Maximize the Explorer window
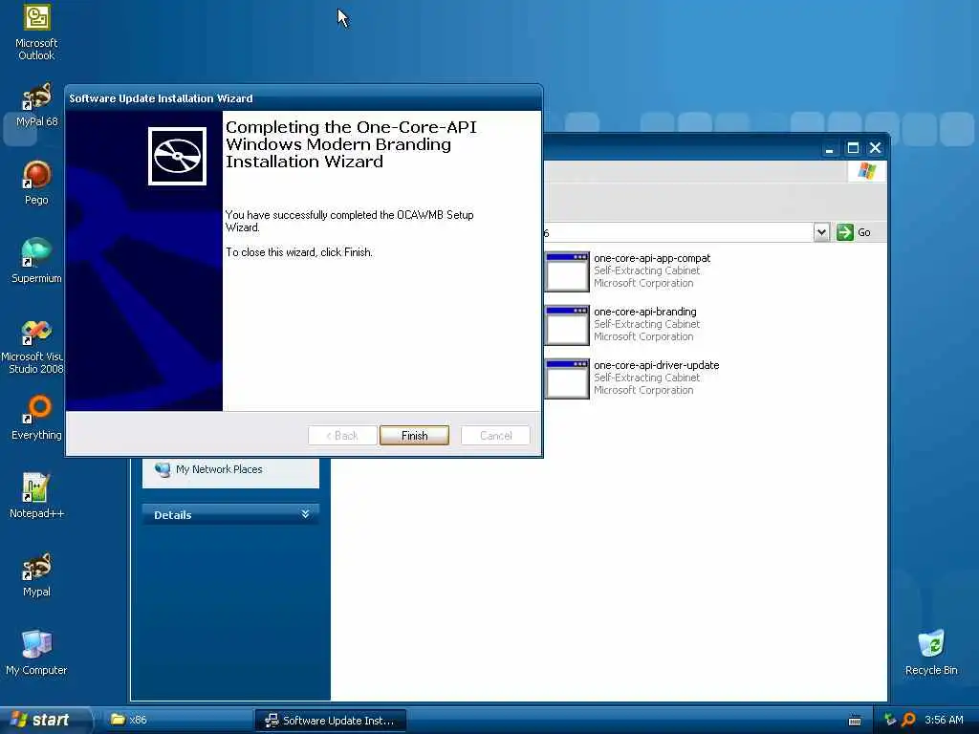Viewport: 979px width, 734px height. pos(853,148)
